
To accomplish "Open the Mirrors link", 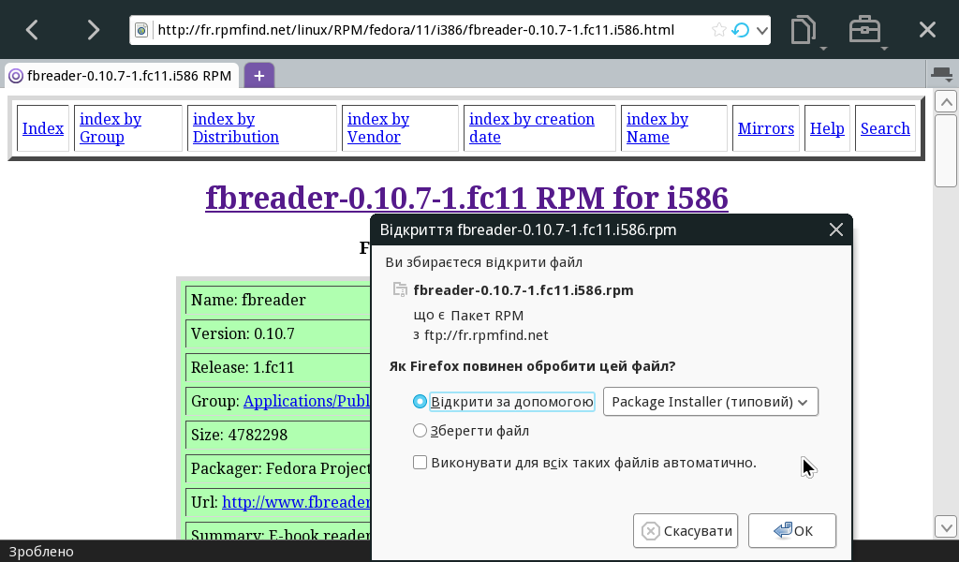I will click(x=766, y=128).
